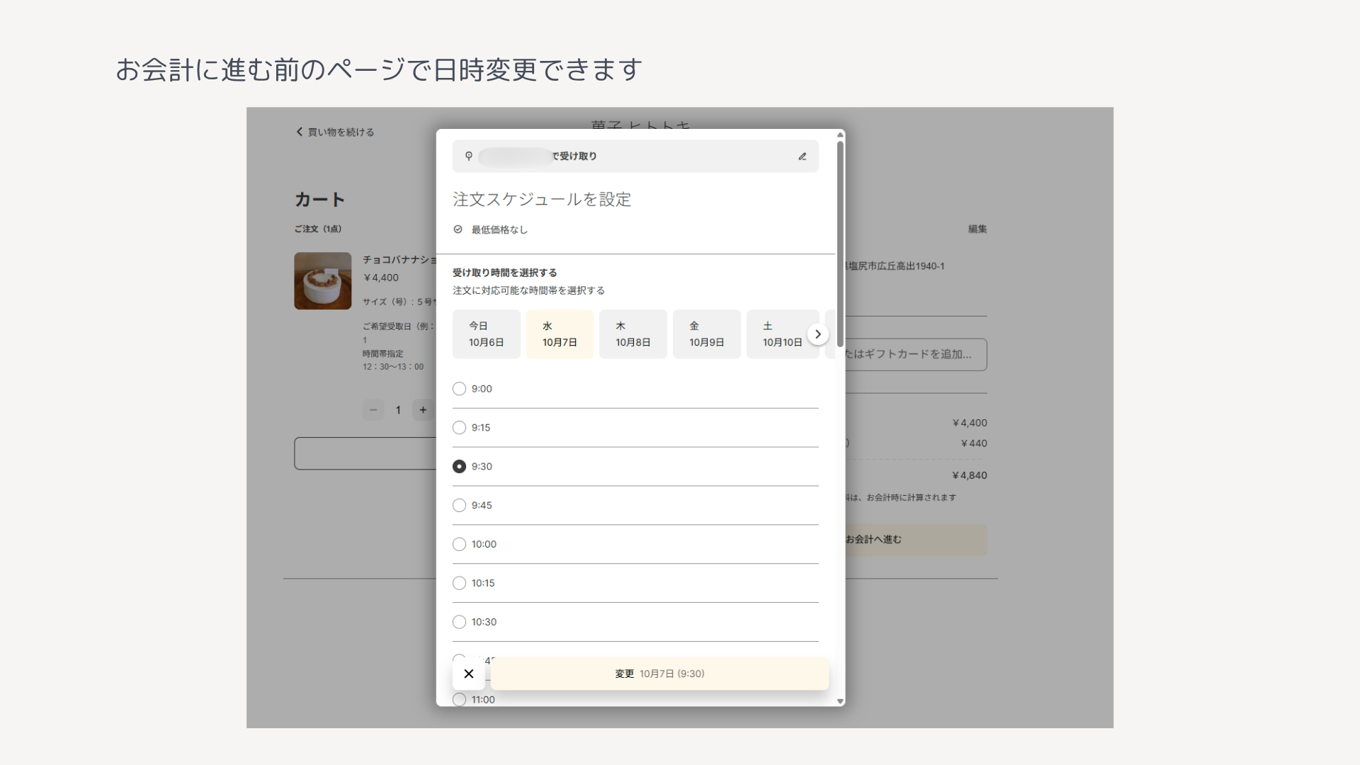Screen dimensions: 1360x765
Task: Click the dialog scrollbar thumb
Action: [840, 244]
